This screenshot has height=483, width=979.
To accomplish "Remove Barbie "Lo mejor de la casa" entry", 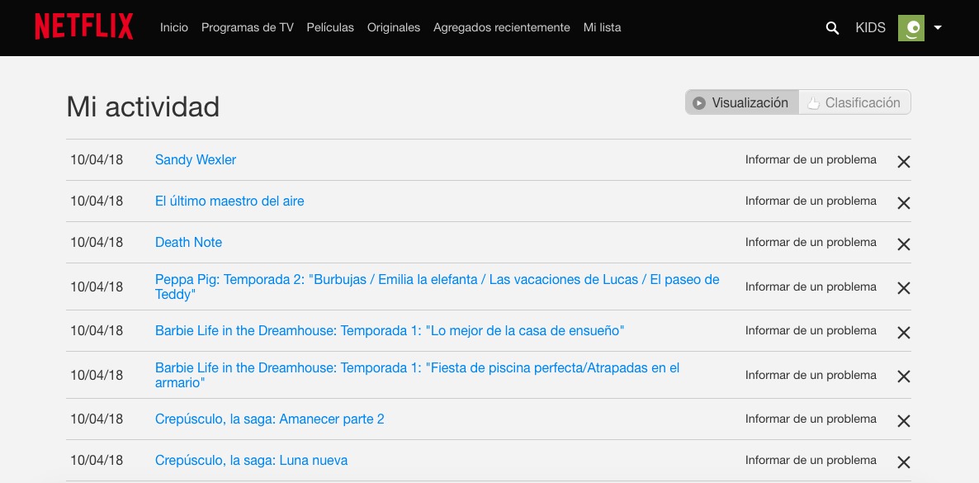I will coord(903,333).
